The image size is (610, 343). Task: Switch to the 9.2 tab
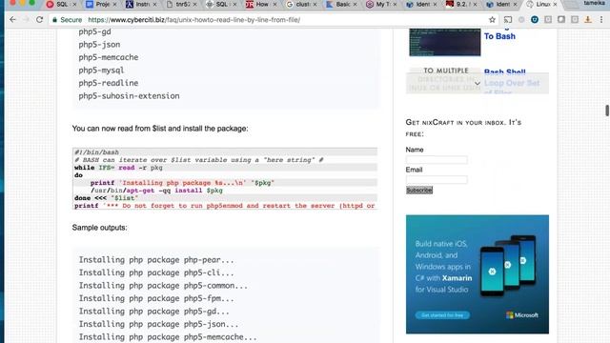[460, 4]
